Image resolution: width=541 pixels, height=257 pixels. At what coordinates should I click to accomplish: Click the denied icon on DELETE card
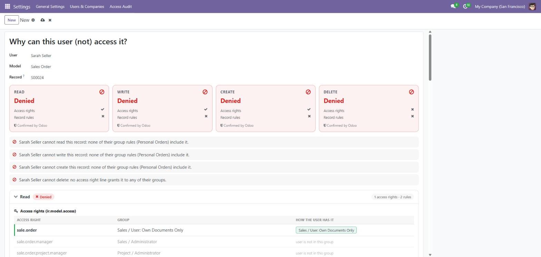411,92
